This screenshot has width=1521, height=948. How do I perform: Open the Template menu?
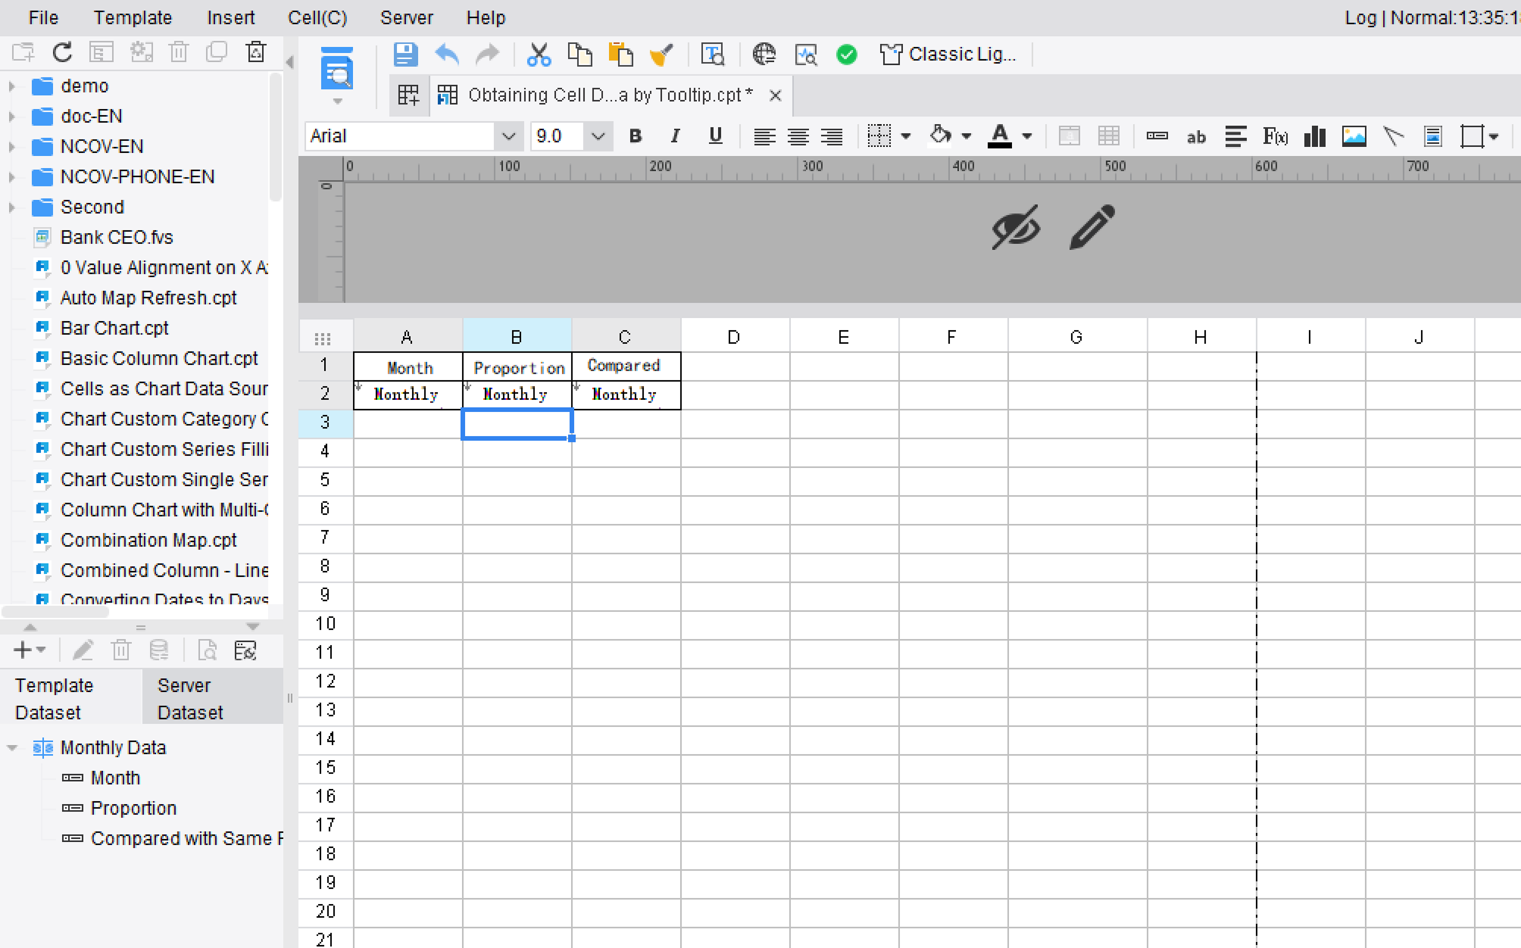(x=133, y=17)
